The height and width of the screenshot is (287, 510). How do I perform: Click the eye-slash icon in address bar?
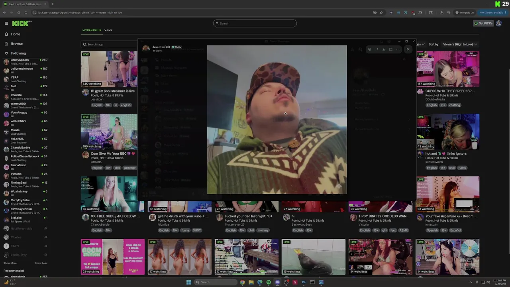click(375, 13)
